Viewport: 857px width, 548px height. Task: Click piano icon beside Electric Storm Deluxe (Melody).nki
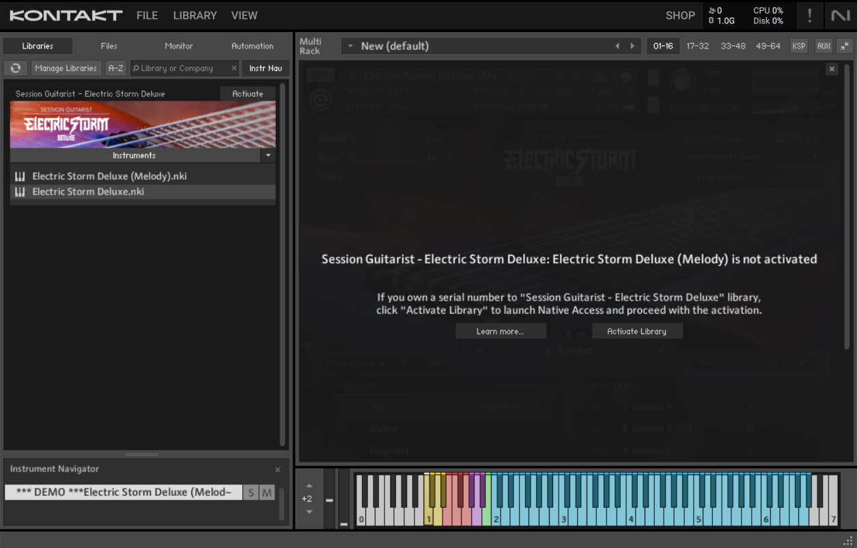(20, 176)
